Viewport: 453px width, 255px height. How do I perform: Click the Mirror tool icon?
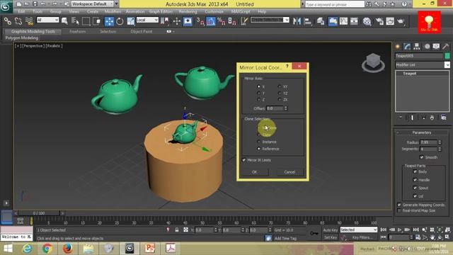coord(297,21)
